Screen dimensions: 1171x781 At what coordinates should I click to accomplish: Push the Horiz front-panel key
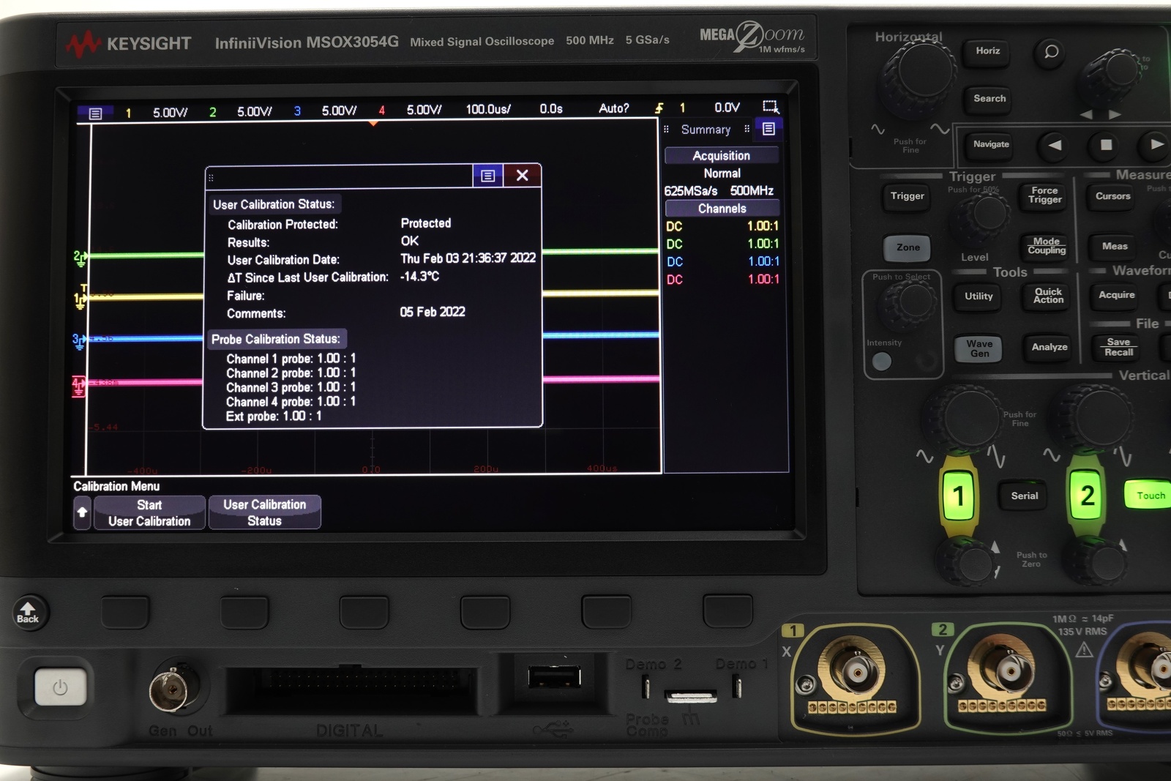pos(987,51)
